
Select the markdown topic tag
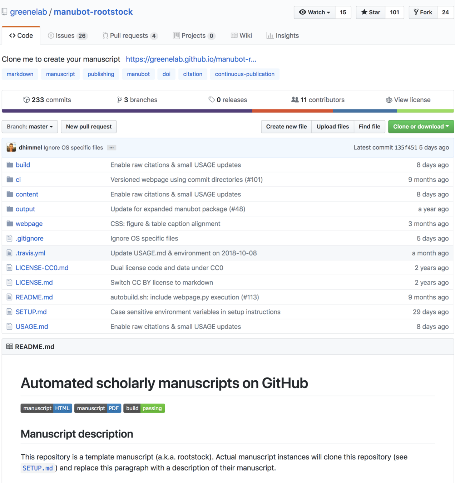(20, 74)
